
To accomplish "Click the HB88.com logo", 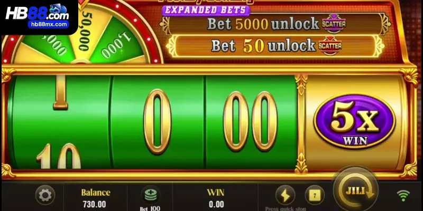I will 37,13.
